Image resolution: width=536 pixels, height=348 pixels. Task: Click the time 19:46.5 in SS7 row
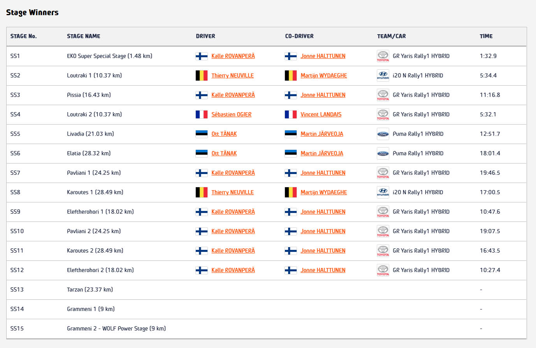[x=490, y=173]
